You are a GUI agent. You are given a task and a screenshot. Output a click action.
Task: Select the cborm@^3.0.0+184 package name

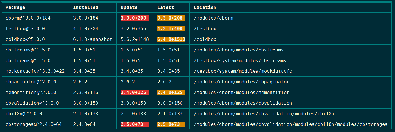coord(28,18)
